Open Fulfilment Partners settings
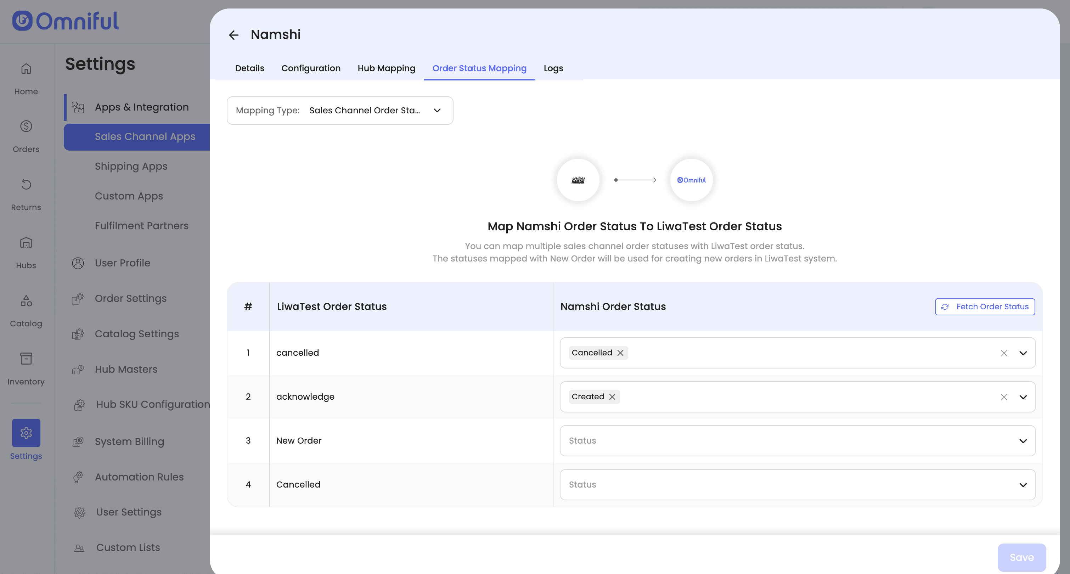Screen dimensions: 1070x574 point(141,226)
